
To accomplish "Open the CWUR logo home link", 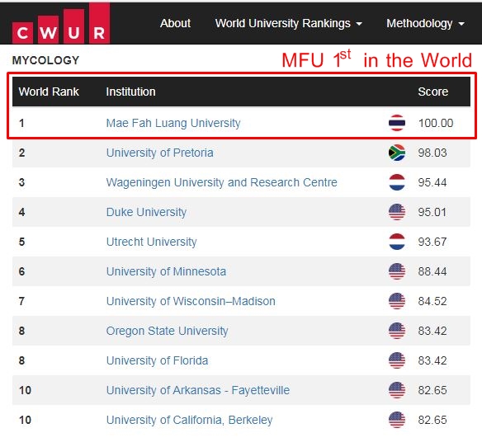I will 61,23.
